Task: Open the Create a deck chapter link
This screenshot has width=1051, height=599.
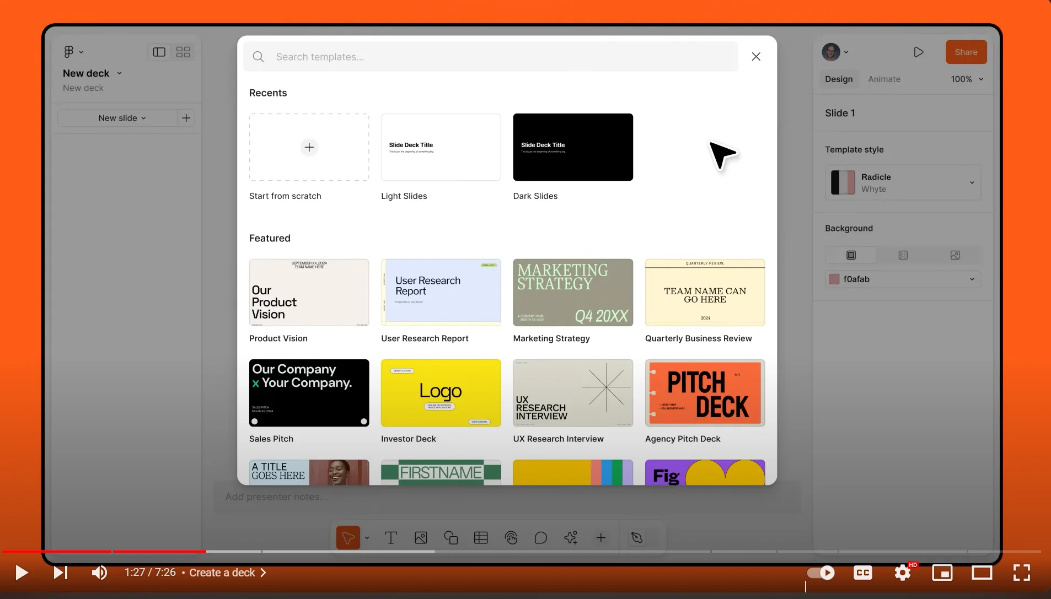Action: [x=228, y=573]
